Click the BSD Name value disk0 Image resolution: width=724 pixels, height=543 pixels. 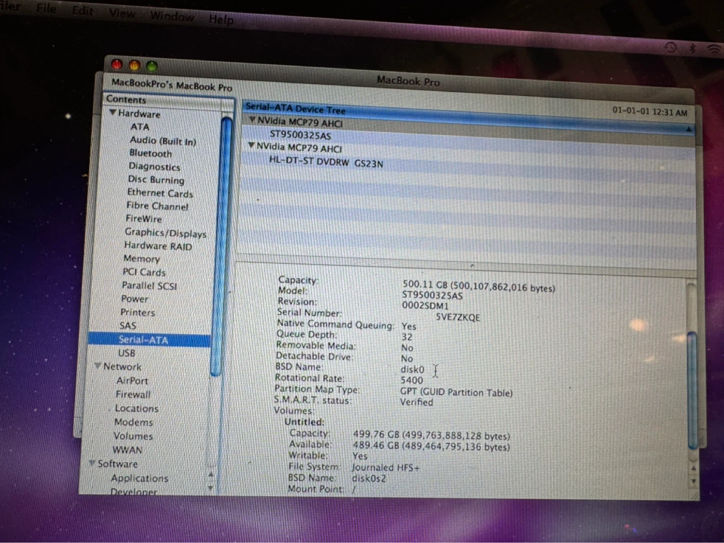tap(412, 369)
